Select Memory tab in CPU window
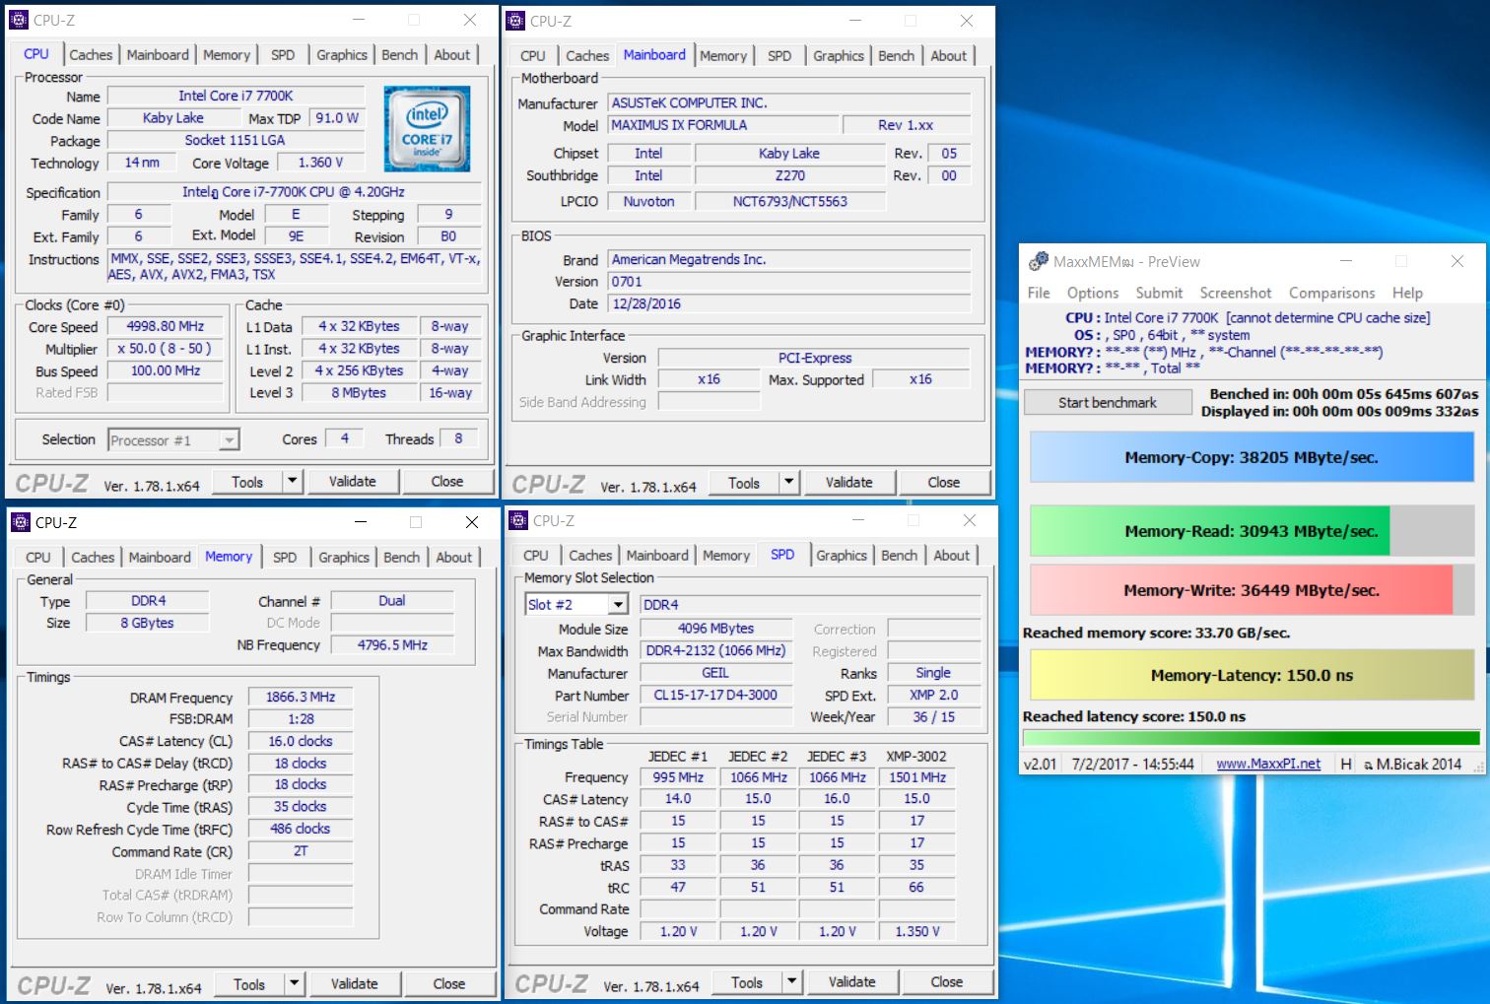 [x=227, y=55]
